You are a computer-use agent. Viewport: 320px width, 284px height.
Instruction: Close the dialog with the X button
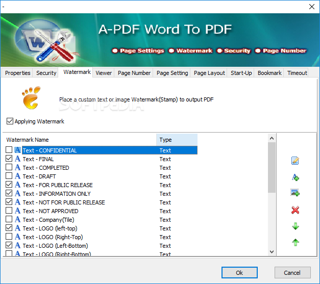point(312,7)
